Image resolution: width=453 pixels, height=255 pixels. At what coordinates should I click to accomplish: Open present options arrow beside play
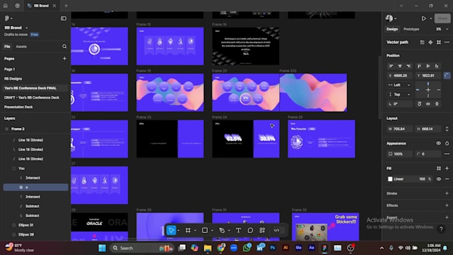click(431, 19)
